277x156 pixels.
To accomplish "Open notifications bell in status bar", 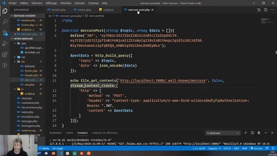I will point(273,148).
